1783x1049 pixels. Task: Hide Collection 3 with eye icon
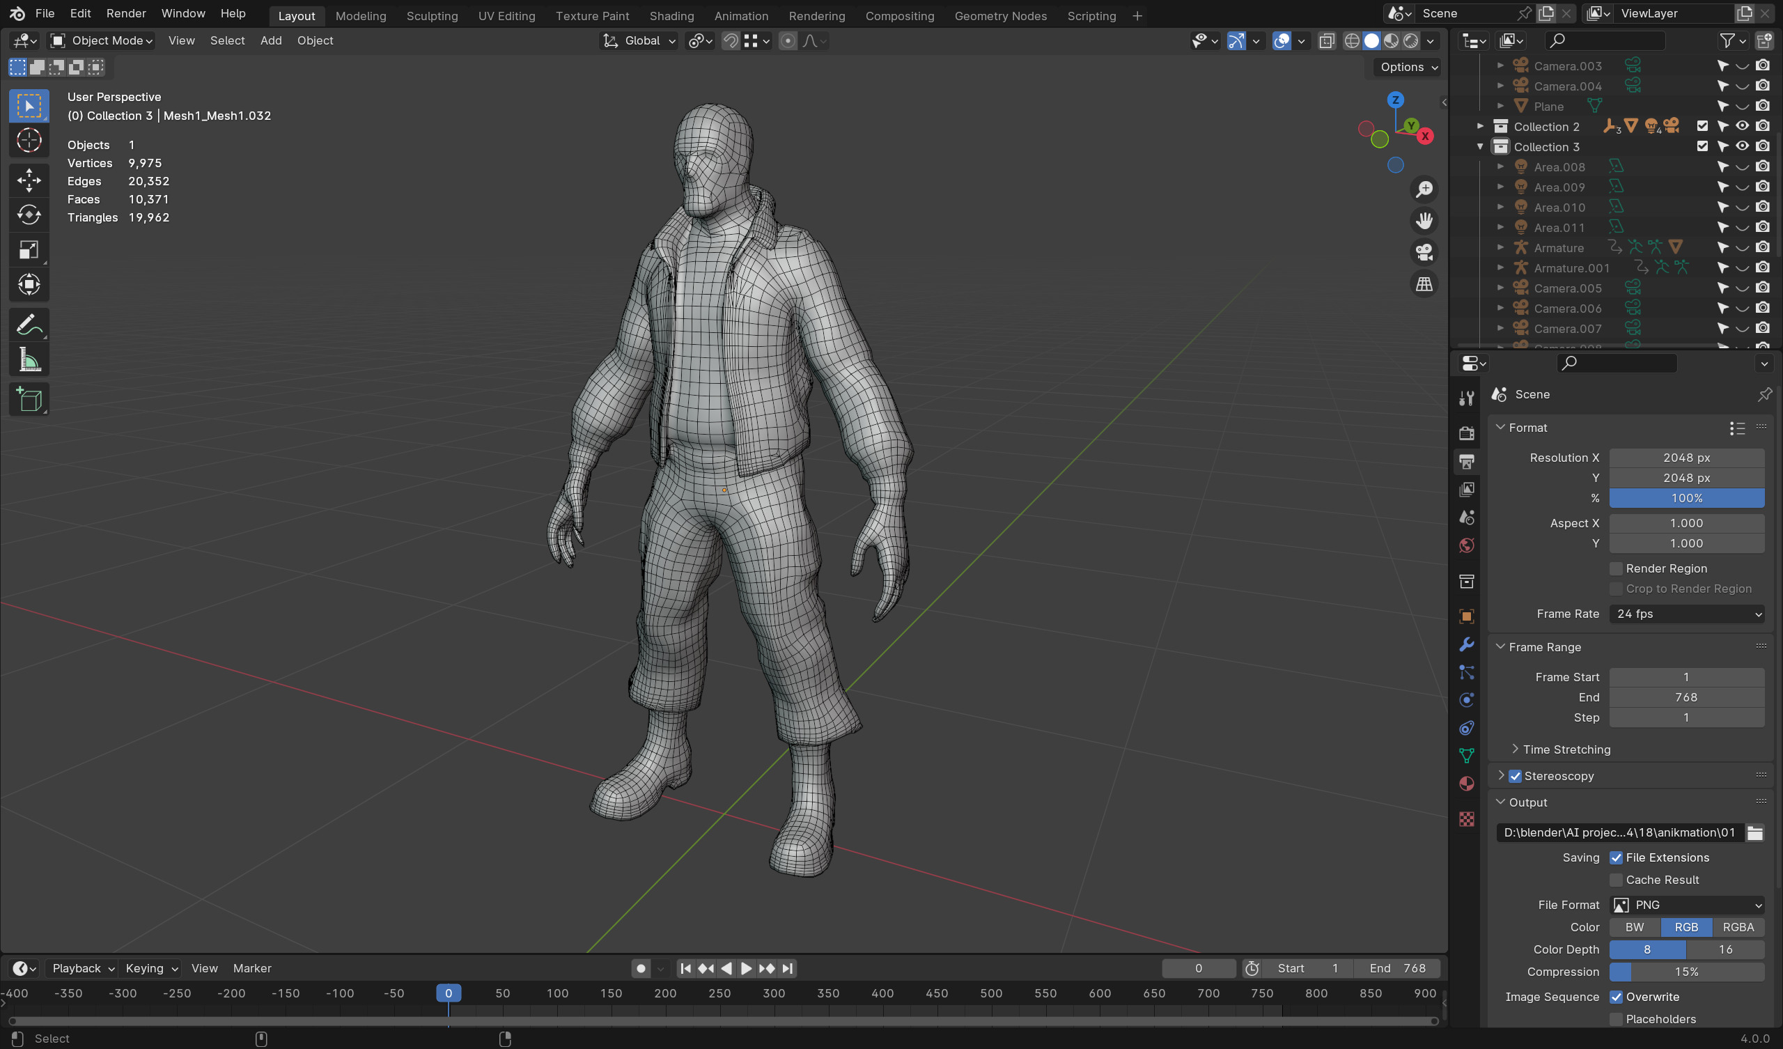point(1742,146)
